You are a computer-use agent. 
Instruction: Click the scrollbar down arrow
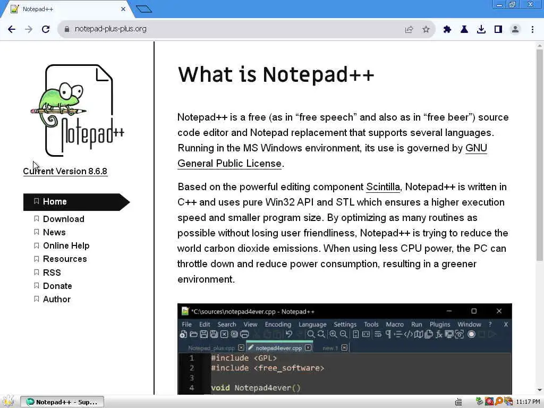coord(540,390)
